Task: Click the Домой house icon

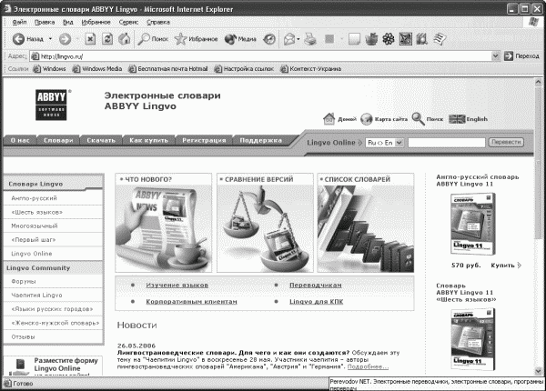Action: 329,119
